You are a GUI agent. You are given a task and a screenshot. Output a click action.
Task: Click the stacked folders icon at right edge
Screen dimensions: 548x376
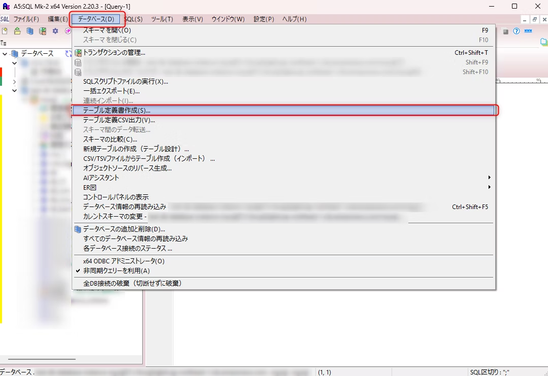click(544, 42)
